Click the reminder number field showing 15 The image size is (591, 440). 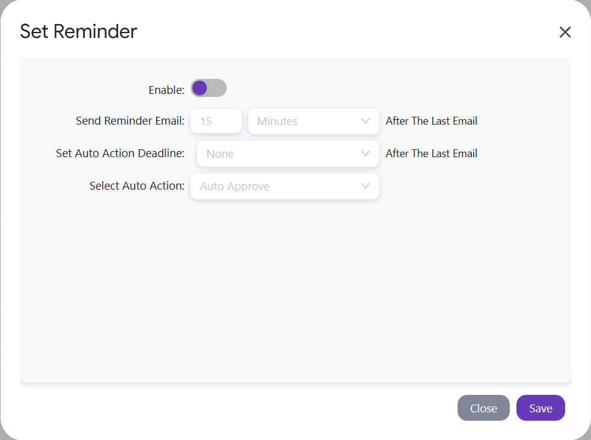click(216, 121)
